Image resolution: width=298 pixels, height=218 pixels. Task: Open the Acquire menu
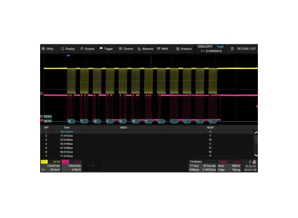87,49
